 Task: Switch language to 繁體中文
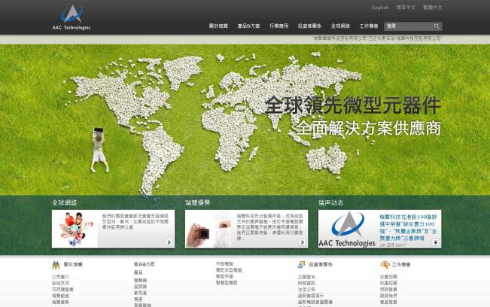pyautogui.click(x=432, y=8)
